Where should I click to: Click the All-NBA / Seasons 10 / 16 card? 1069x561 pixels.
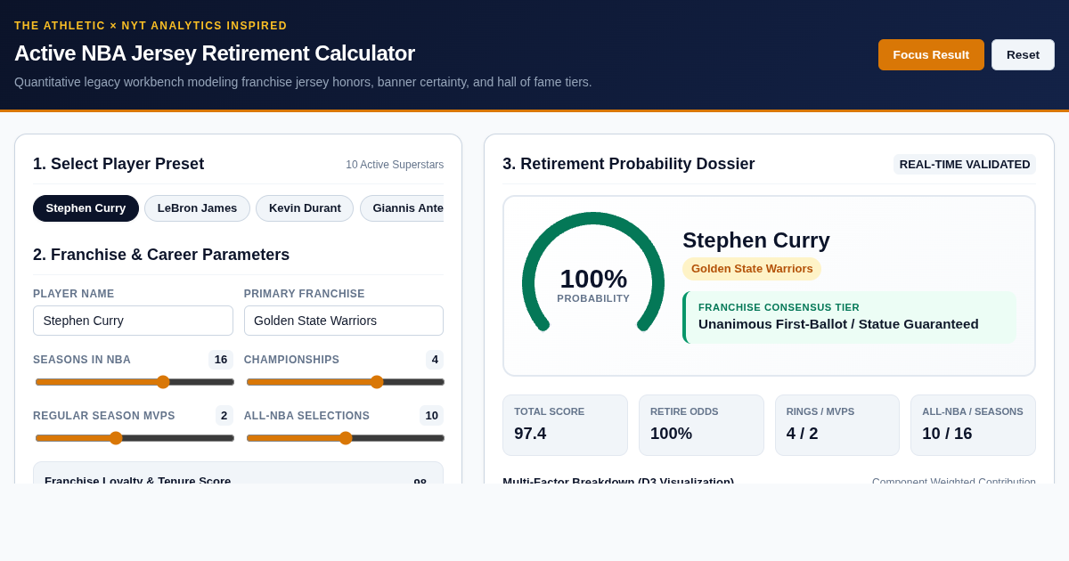click(x=973, y=425)
